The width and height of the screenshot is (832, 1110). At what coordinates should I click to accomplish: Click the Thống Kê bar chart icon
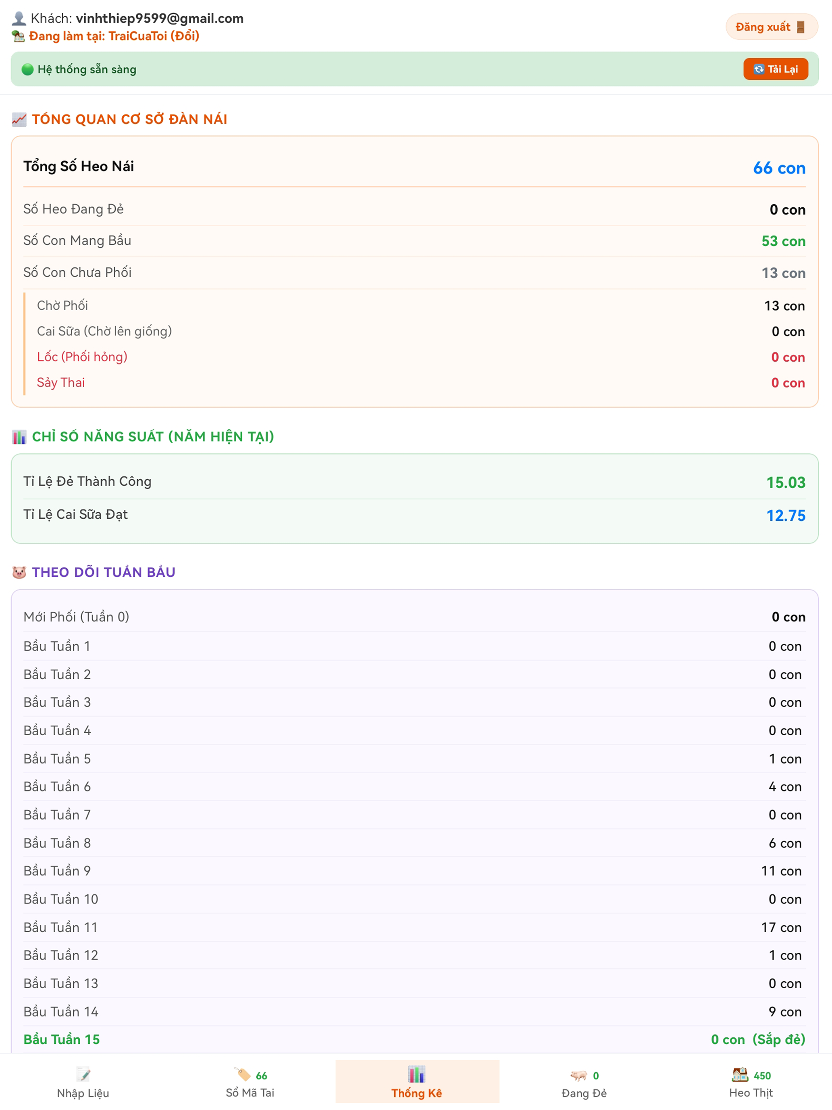417,1075
